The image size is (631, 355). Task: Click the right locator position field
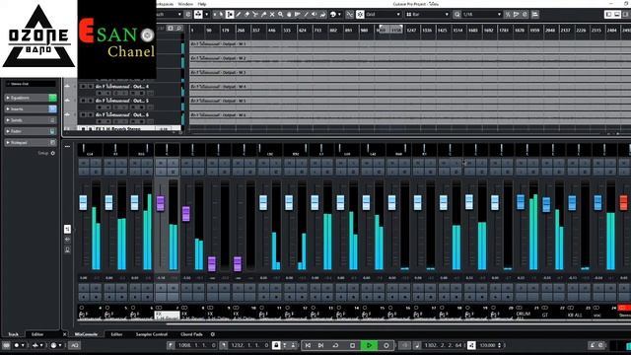tap(249, 345)
